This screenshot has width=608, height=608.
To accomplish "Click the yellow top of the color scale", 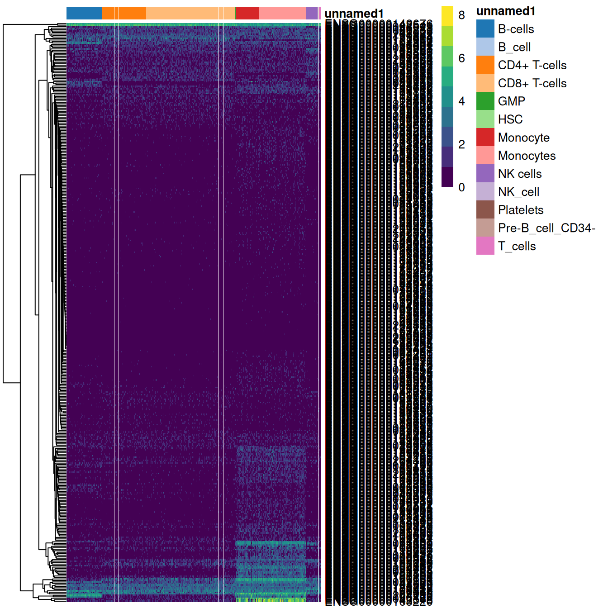I will coord(447,15).
